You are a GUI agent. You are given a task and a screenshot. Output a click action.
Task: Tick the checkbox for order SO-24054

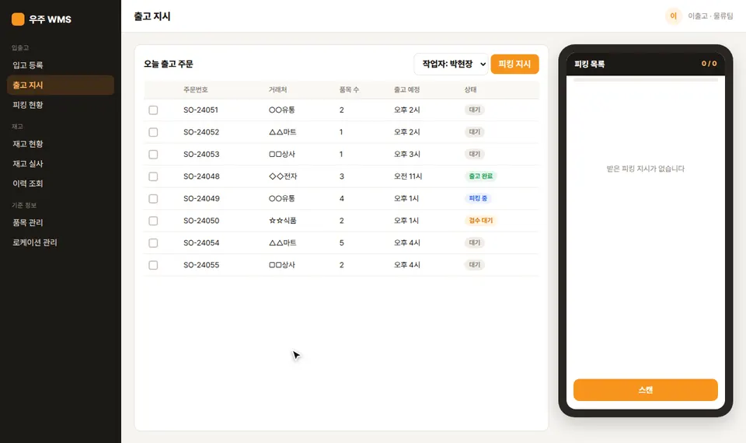153,242
